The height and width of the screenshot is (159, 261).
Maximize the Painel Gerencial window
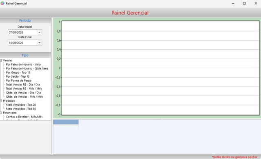point(244,3)
